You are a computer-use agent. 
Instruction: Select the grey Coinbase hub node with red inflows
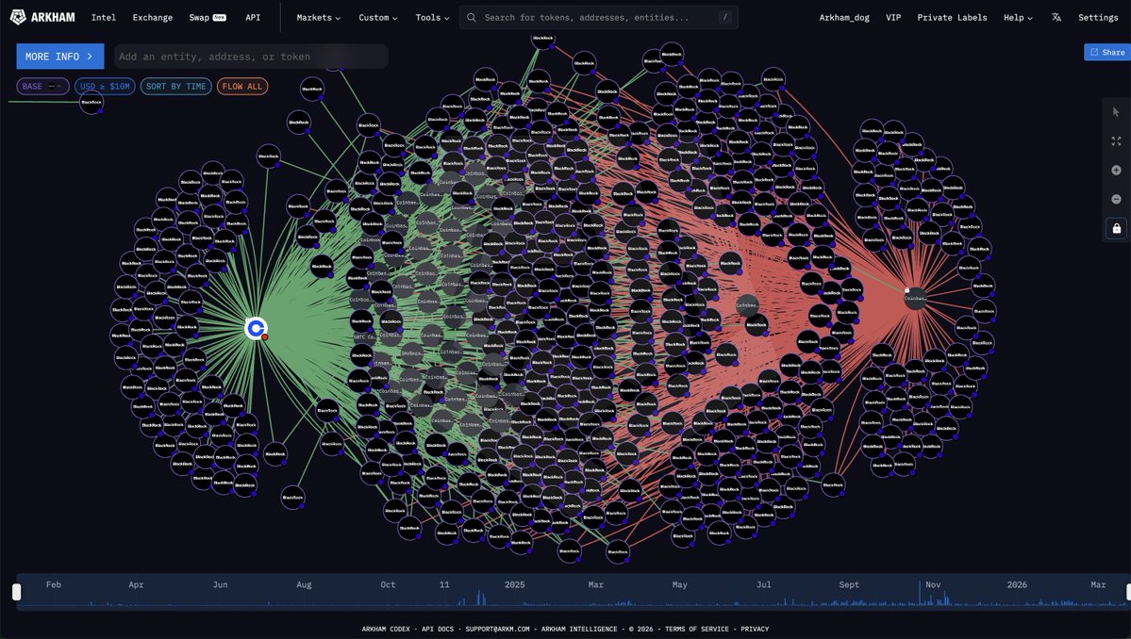915,298
